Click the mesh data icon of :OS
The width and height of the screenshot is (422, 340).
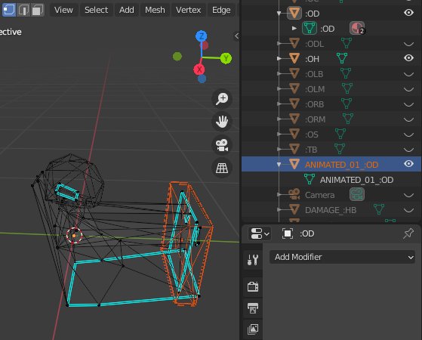[340, 134]
